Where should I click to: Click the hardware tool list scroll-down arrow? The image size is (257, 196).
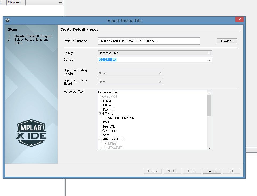click(209, 148)
